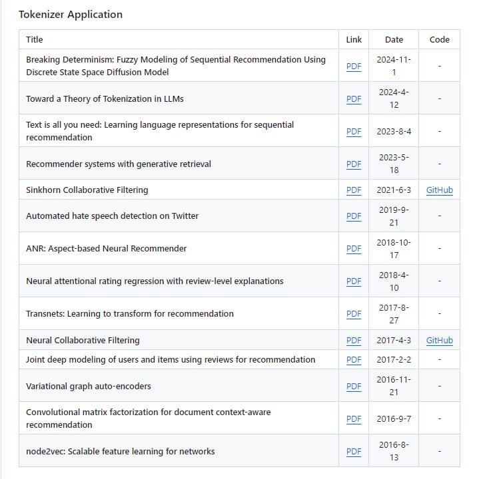Open the node2vec paper PDF link
This screenshot has width=477, height=479.
(x=354, y=451)
